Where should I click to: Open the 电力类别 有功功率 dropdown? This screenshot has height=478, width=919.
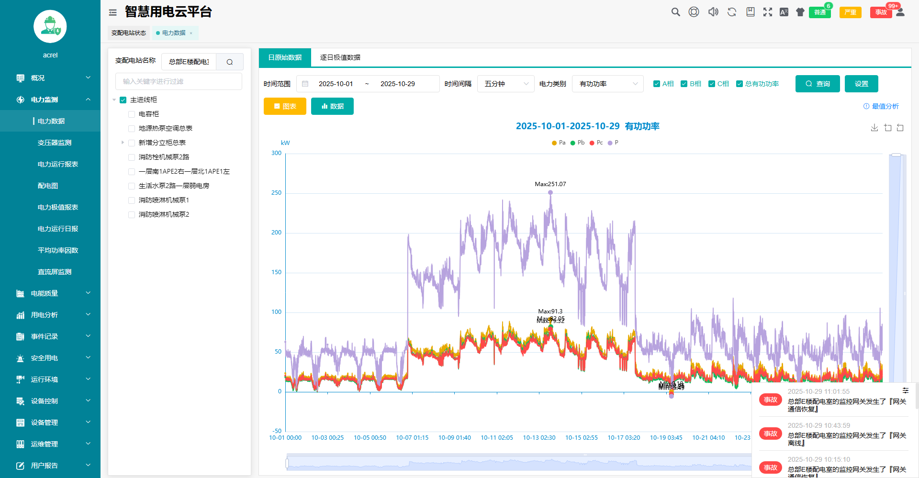pos(607,84)
